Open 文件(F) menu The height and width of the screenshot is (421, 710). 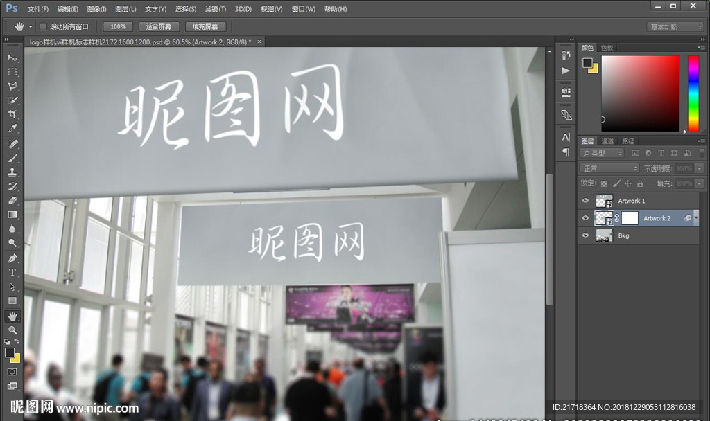[38, 9]
